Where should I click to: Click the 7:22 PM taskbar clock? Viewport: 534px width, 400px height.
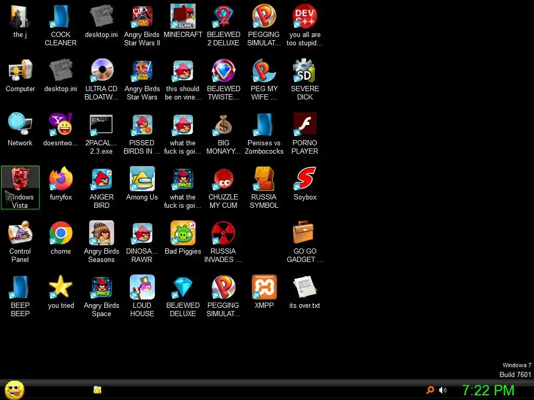pos(488,390)
